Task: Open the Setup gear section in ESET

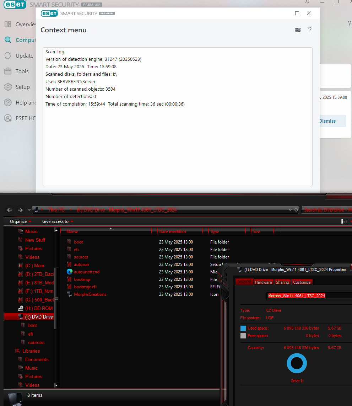Action: (17, 87)
